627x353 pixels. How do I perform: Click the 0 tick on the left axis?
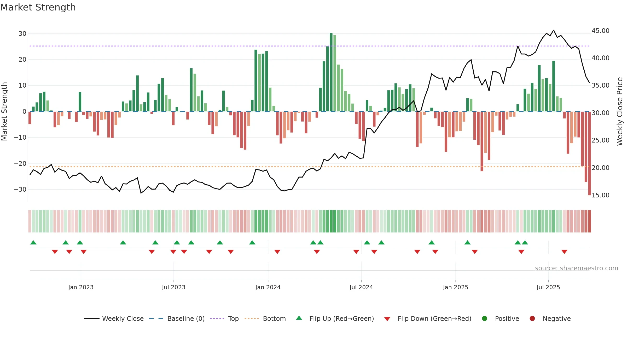[24, 111]
